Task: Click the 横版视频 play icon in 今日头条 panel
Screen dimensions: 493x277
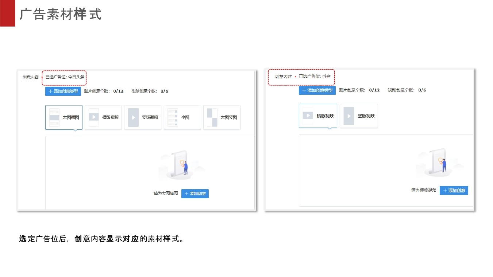Action: click(x=94, y=117)
